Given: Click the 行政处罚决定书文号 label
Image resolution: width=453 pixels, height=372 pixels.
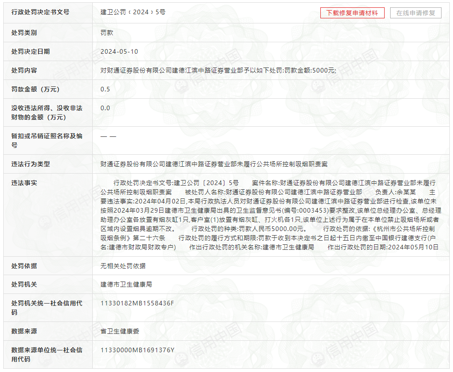Looking at the screenshot, I should point(40,12).
